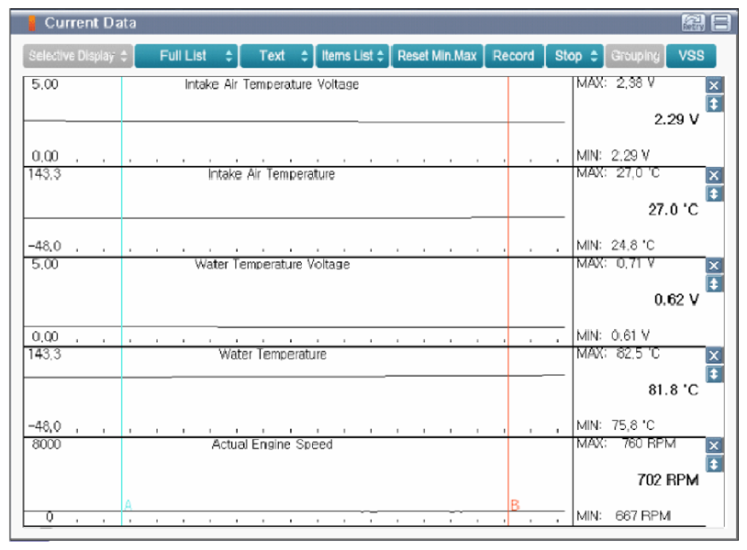Start recording with the Record button
The width and height of the screenshot is (747, 550).
pyautogui.click(x=513, y=56)
